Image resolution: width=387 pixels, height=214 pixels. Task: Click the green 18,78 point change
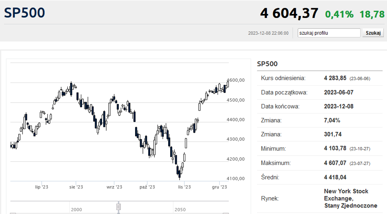[372, 14]
